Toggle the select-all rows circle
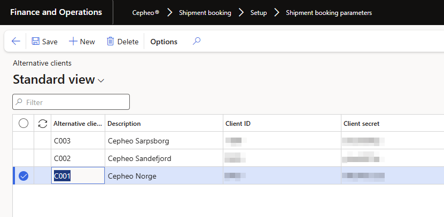This screenshot has height=217, width=444. pos(24,124)
